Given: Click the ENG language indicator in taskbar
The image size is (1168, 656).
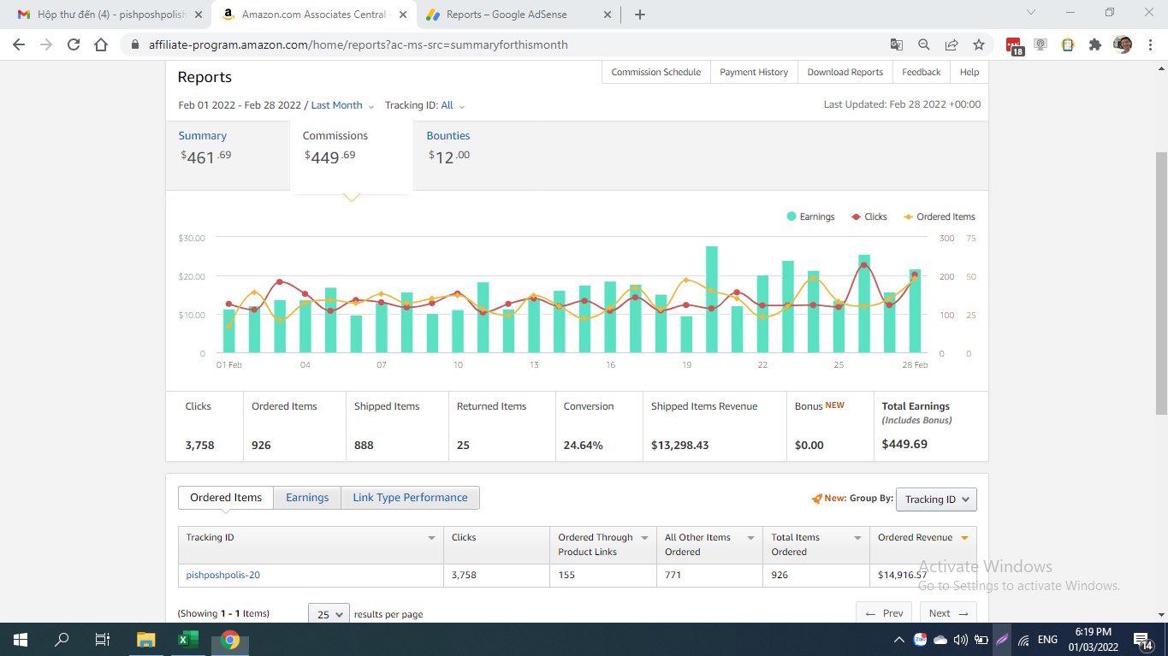Looking at the screenshot, I should pyautogui.click(x=1047, y=639).
